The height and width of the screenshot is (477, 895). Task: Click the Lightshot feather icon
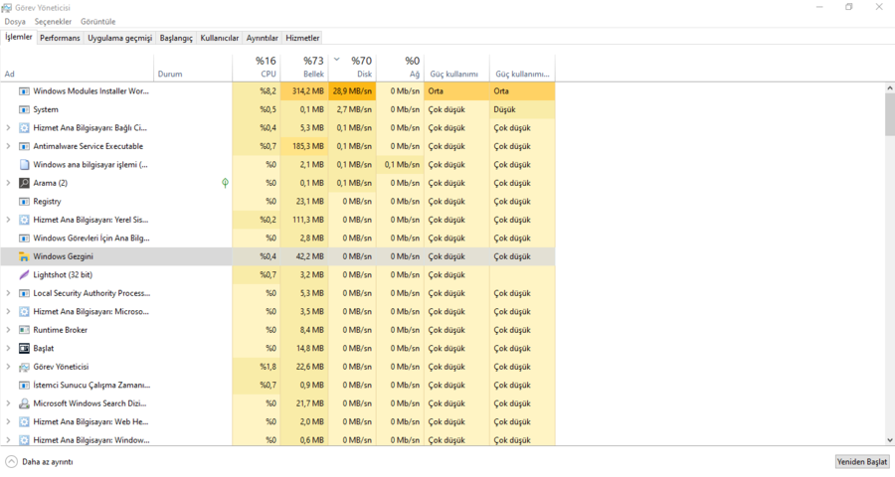tap(24, 275)
